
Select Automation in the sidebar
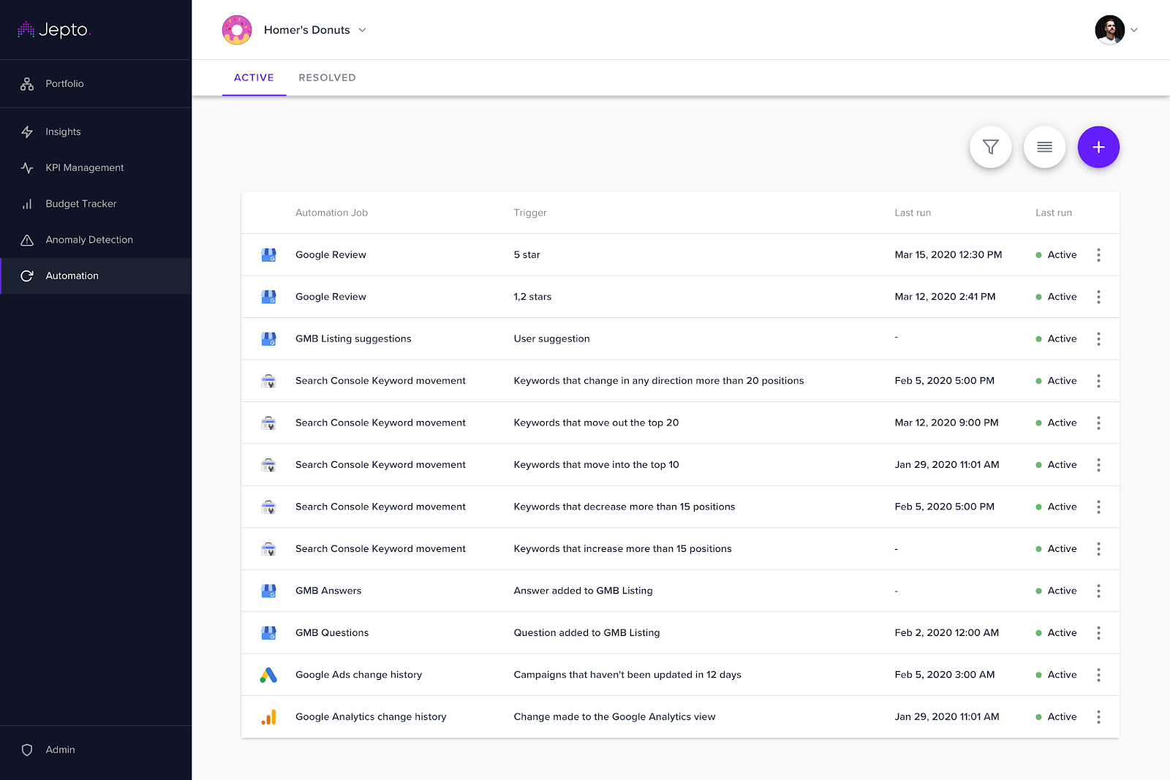(x=96, y=276)
